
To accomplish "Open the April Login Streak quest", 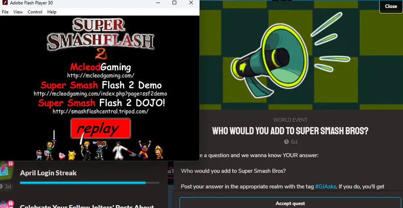I will [x=48, y=173].
